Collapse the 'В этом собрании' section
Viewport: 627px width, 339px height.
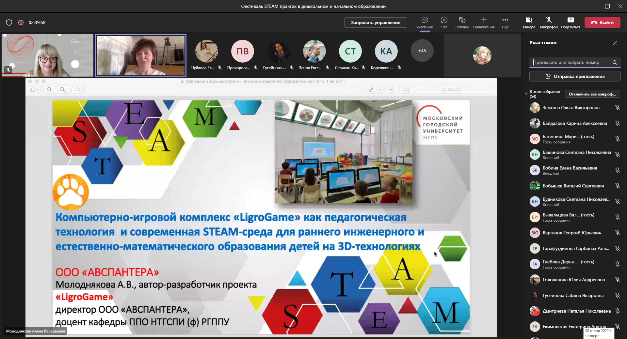526,94
